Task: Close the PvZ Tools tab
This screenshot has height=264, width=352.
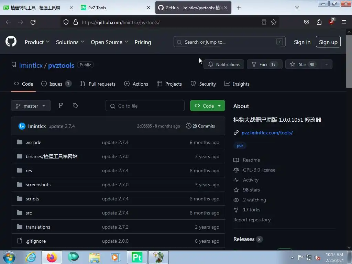Action: (148, 8)
